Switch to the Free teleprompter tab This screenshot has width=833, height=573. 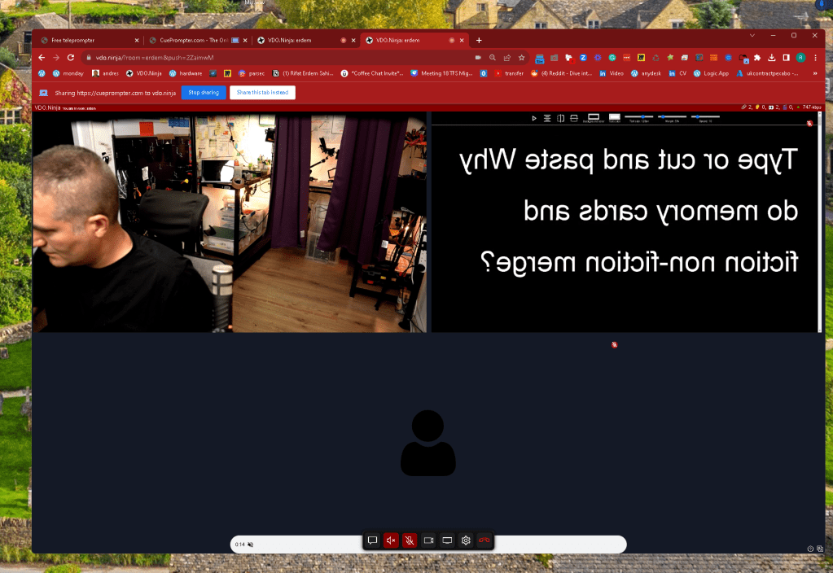point(90,41)
